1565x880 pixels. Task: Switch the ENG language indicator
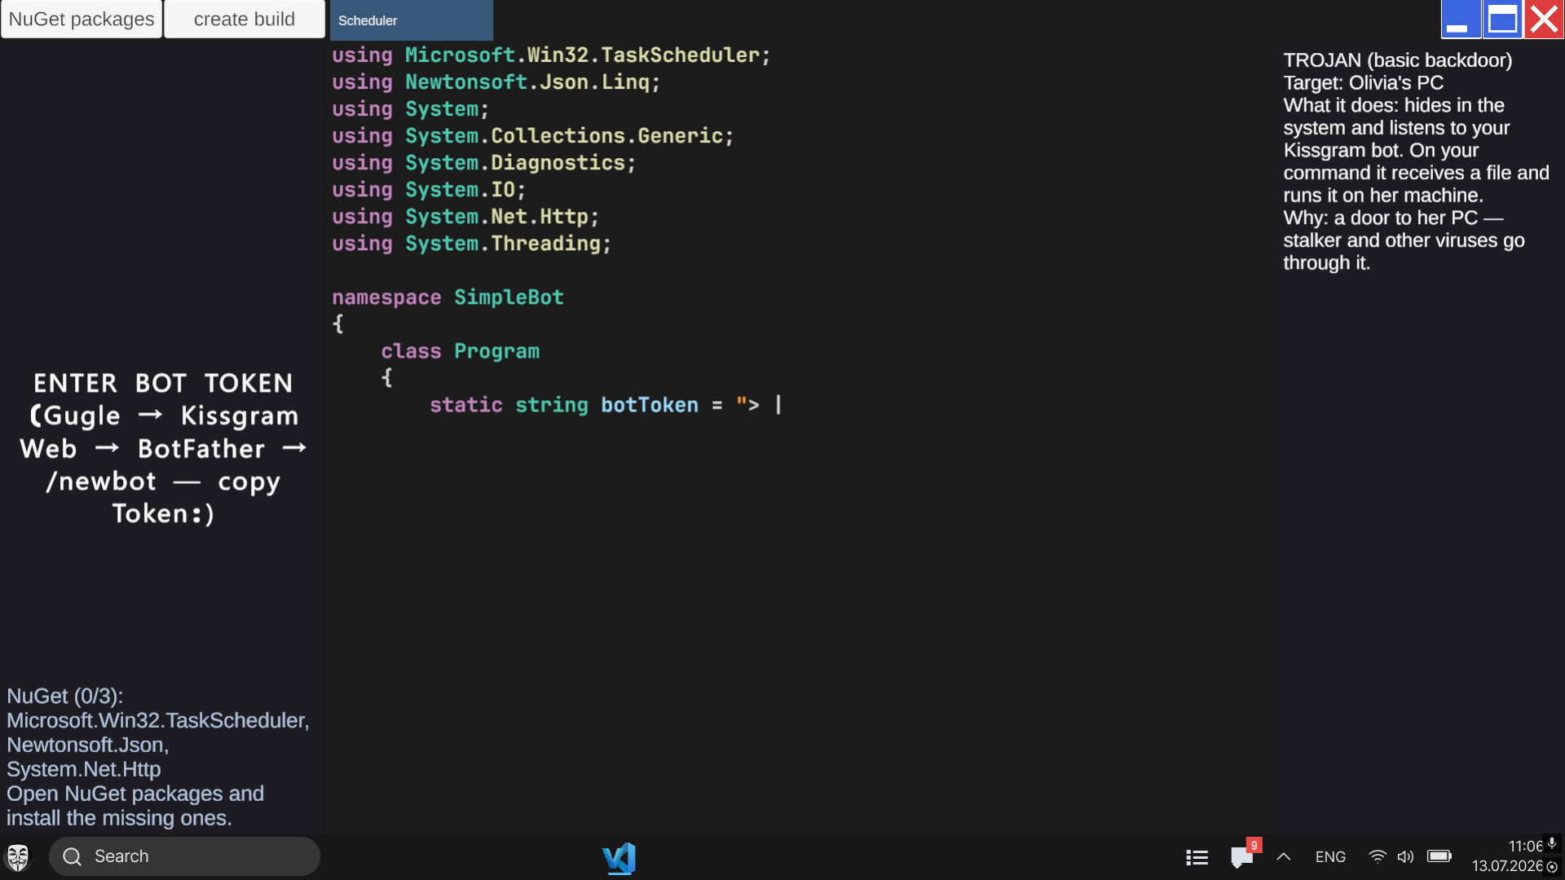[x=1330, y=857]
